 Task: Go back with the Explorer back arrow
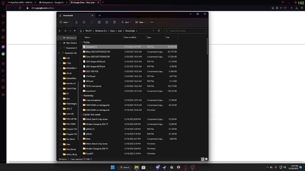[x=60, y=31]
